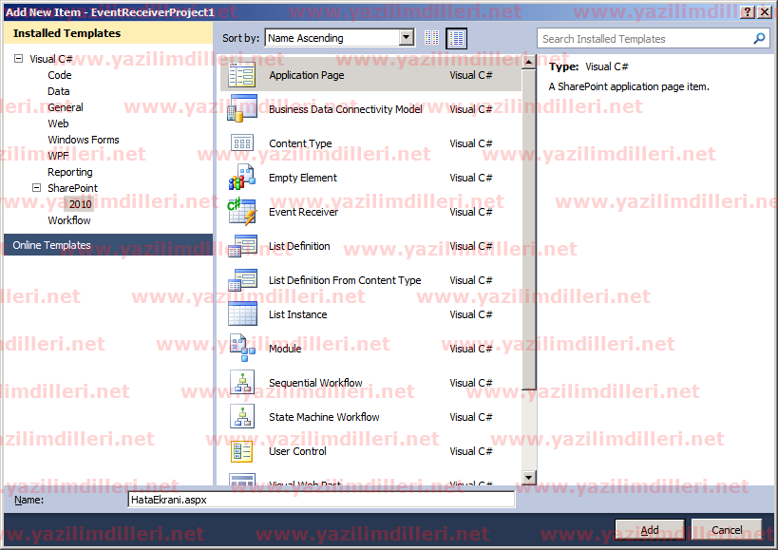Screen dimensions: 778x550
Task: Choose the Workflow category
Action: pyautogui.click(x=69, y=220)
